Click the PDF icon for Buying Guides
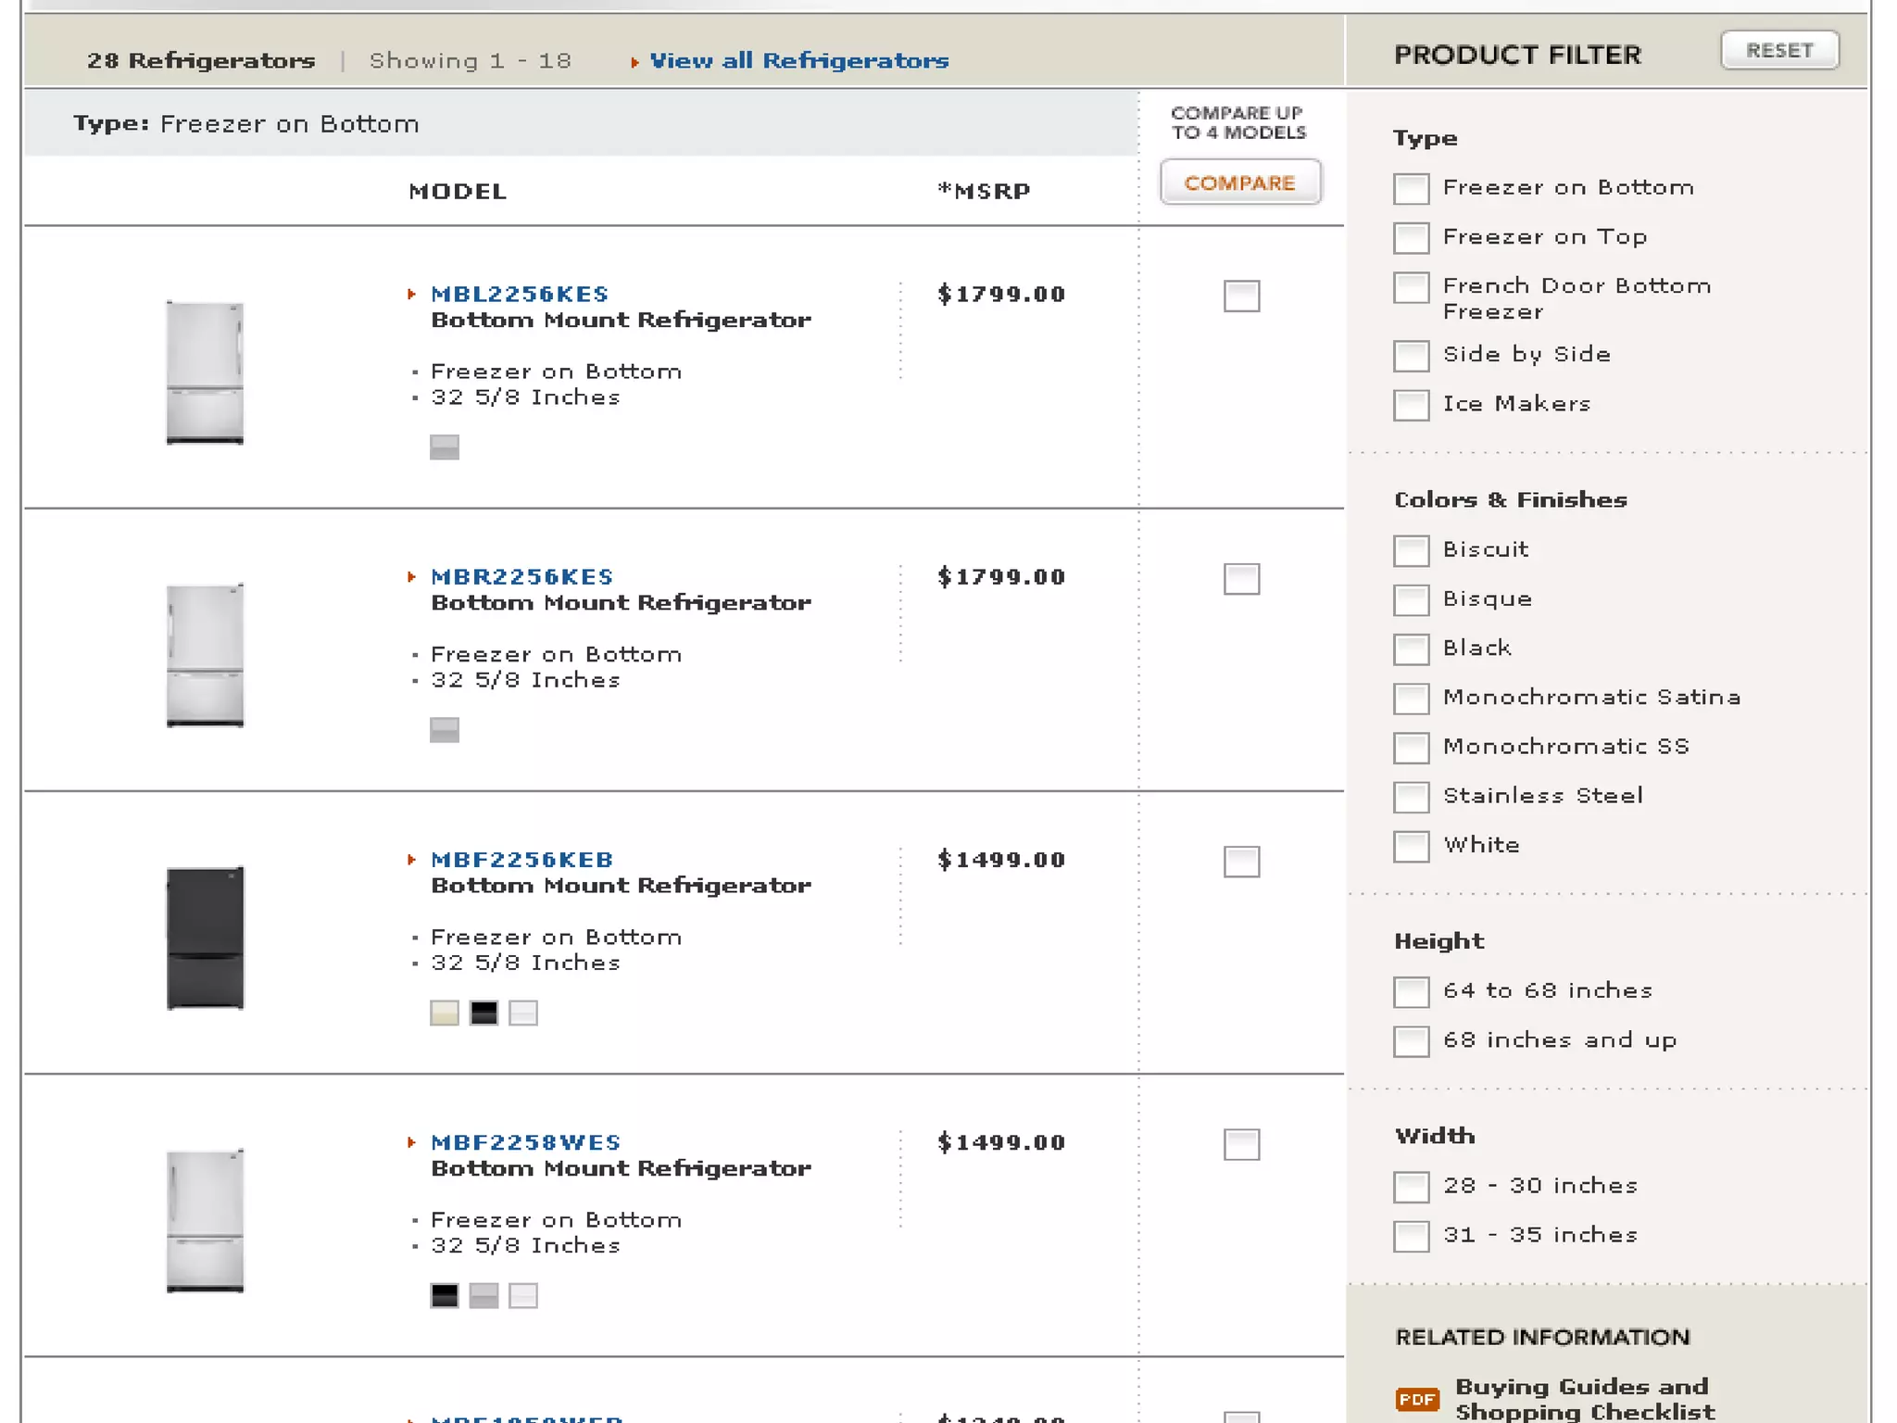The height and width of the screenshot is (1423, 1897). tap(1416, 1399)
